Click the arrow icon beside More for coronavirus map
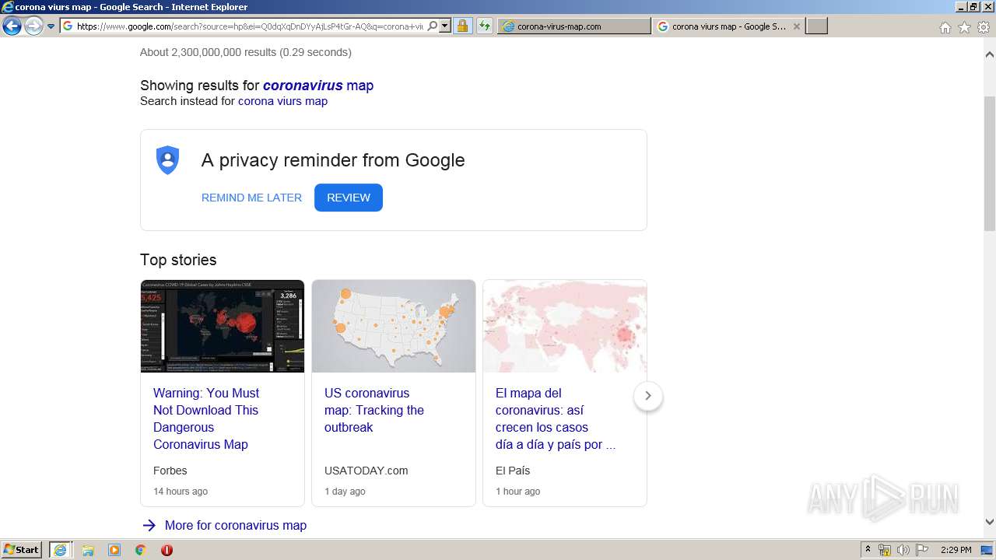996x560 pixels. pos(149,525)
